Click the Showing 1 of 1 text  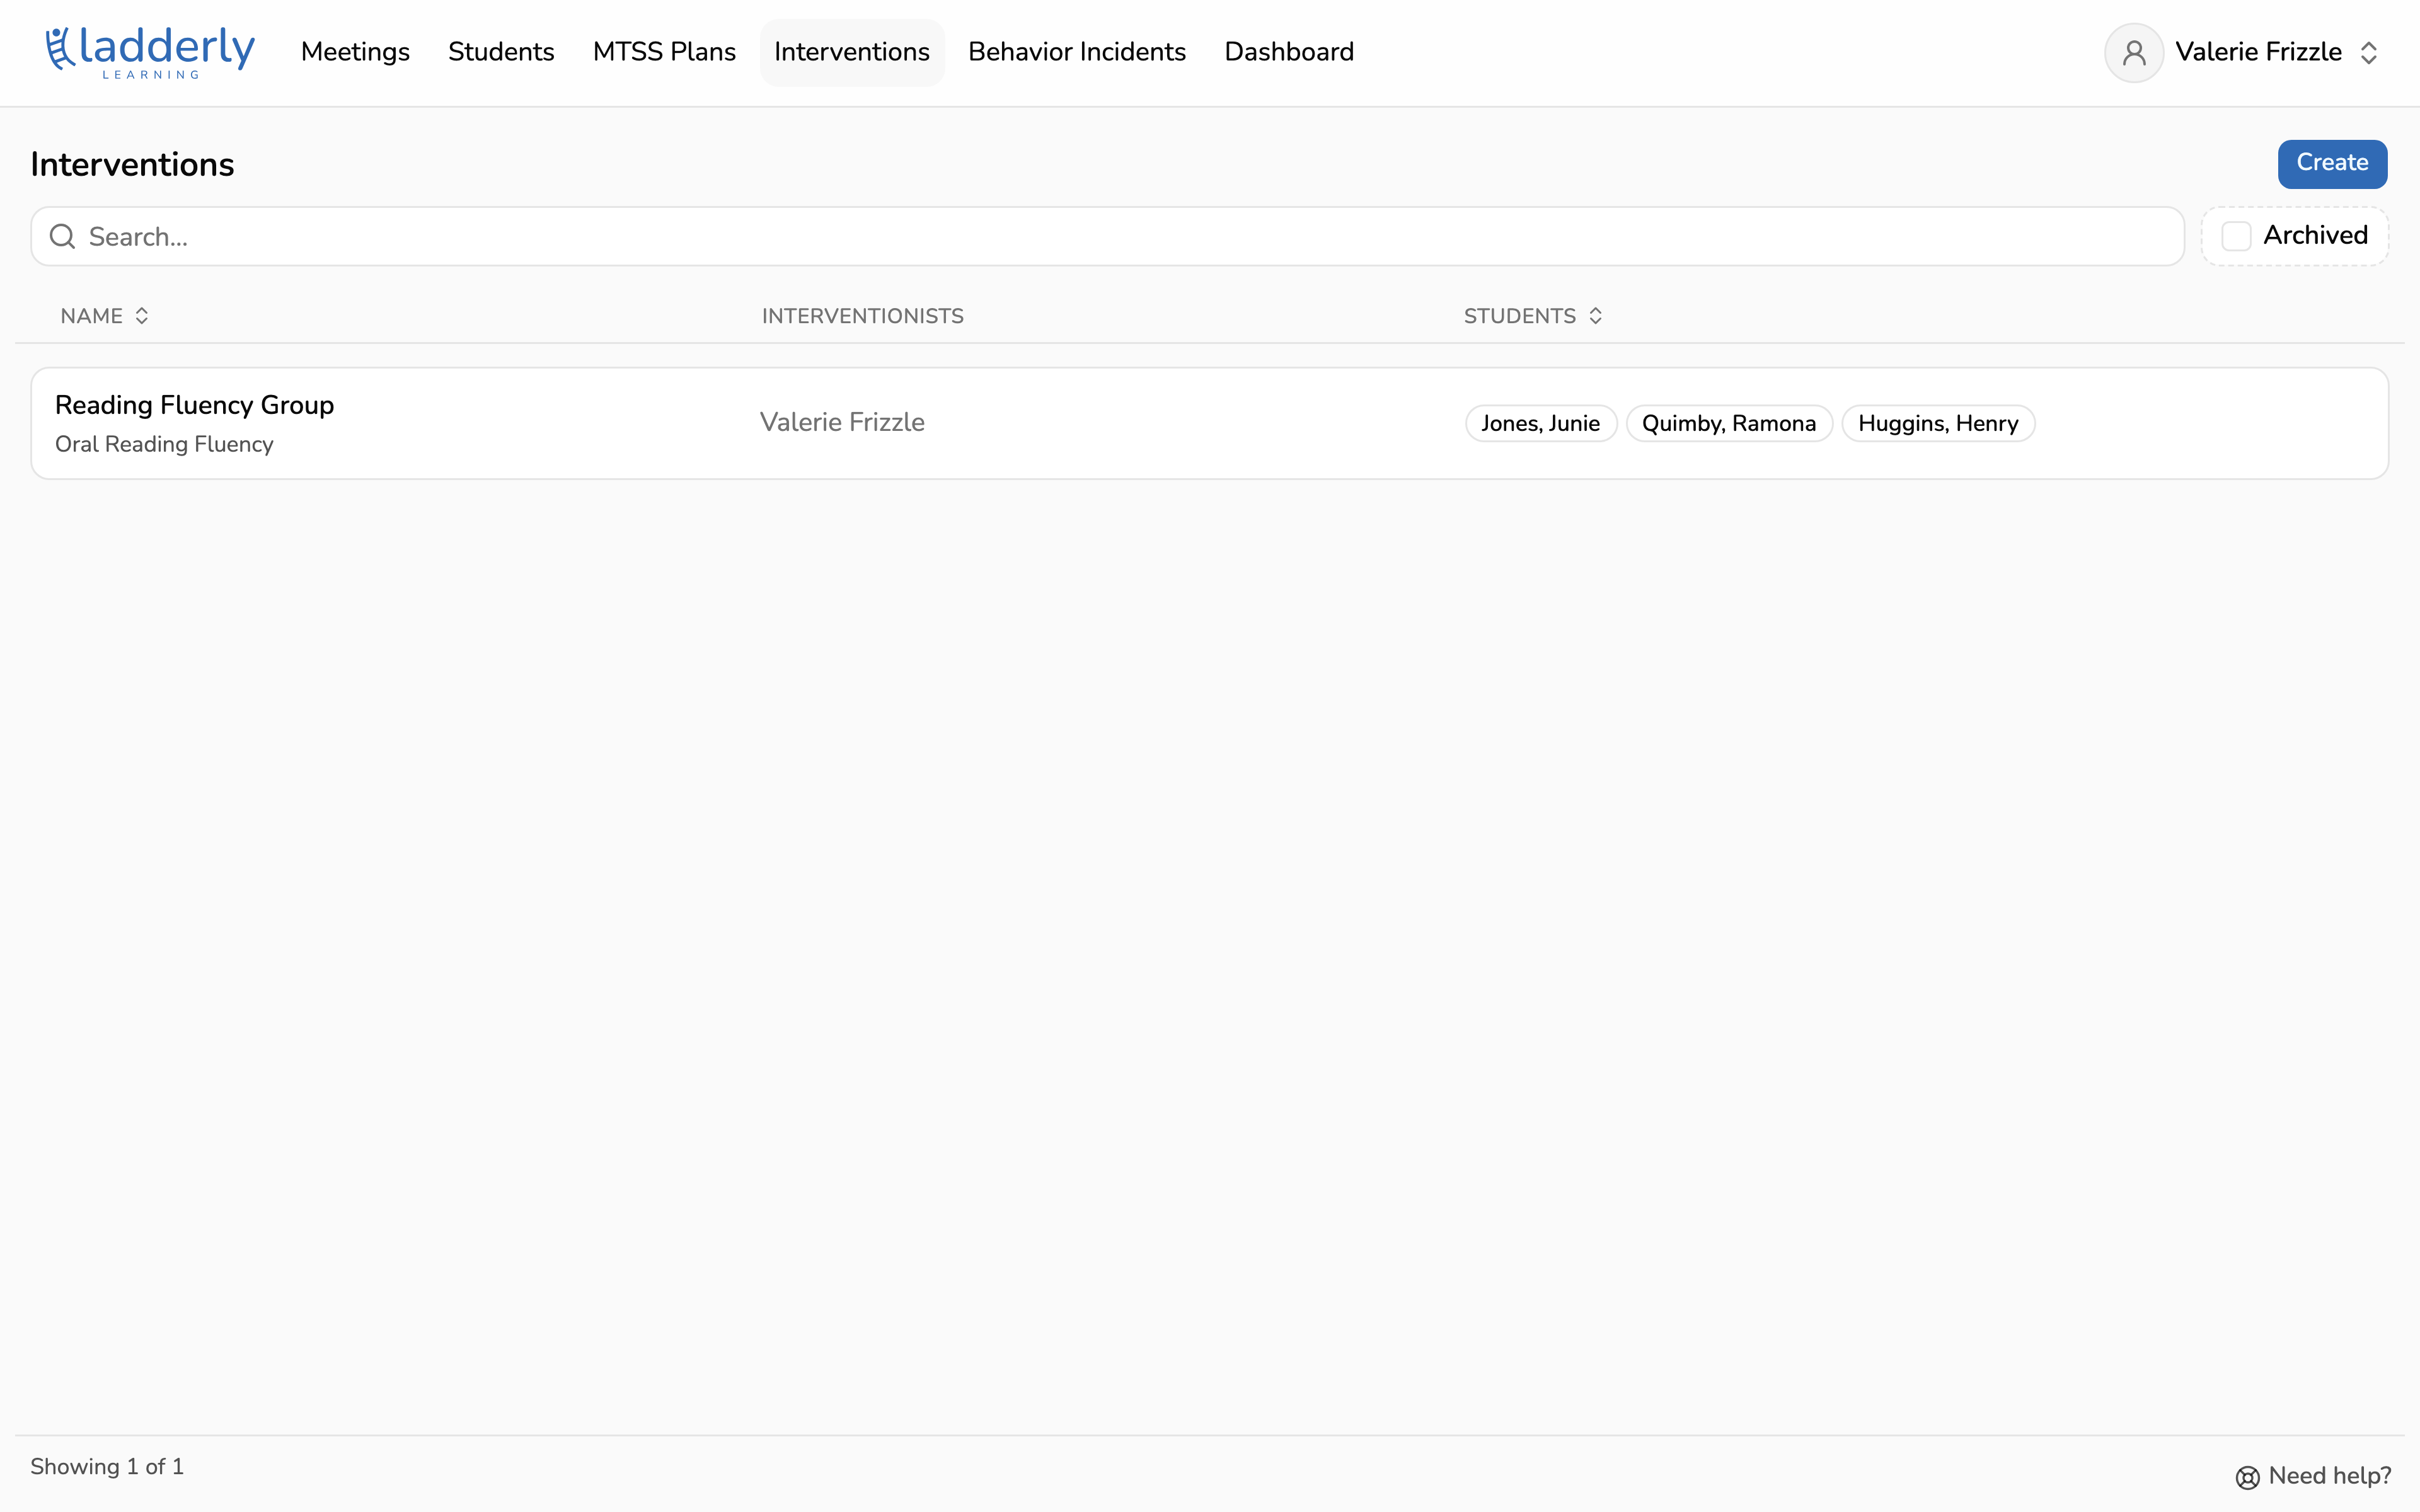[x=107, y=1466]
